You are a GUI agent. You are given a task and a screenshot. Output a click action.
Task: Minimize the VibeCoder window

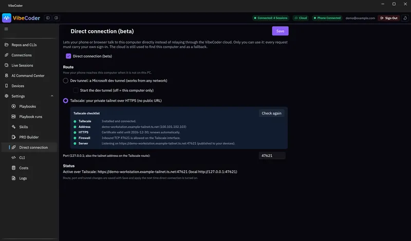coord(383,4)
